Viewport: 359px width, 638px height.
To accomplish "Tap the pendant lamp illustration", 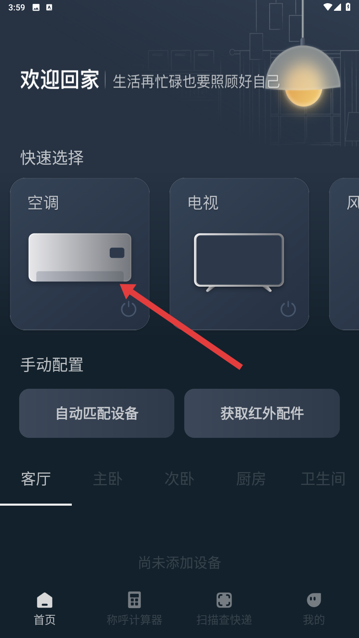I will [304, 76].
